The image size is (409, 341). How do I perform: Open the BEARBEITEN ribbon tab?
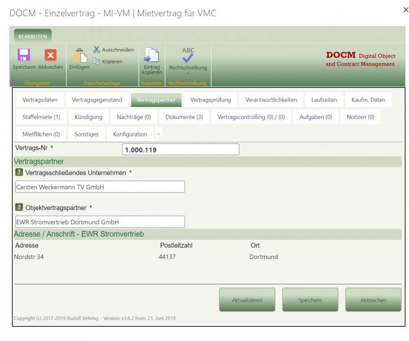click(x=33, y=36)
